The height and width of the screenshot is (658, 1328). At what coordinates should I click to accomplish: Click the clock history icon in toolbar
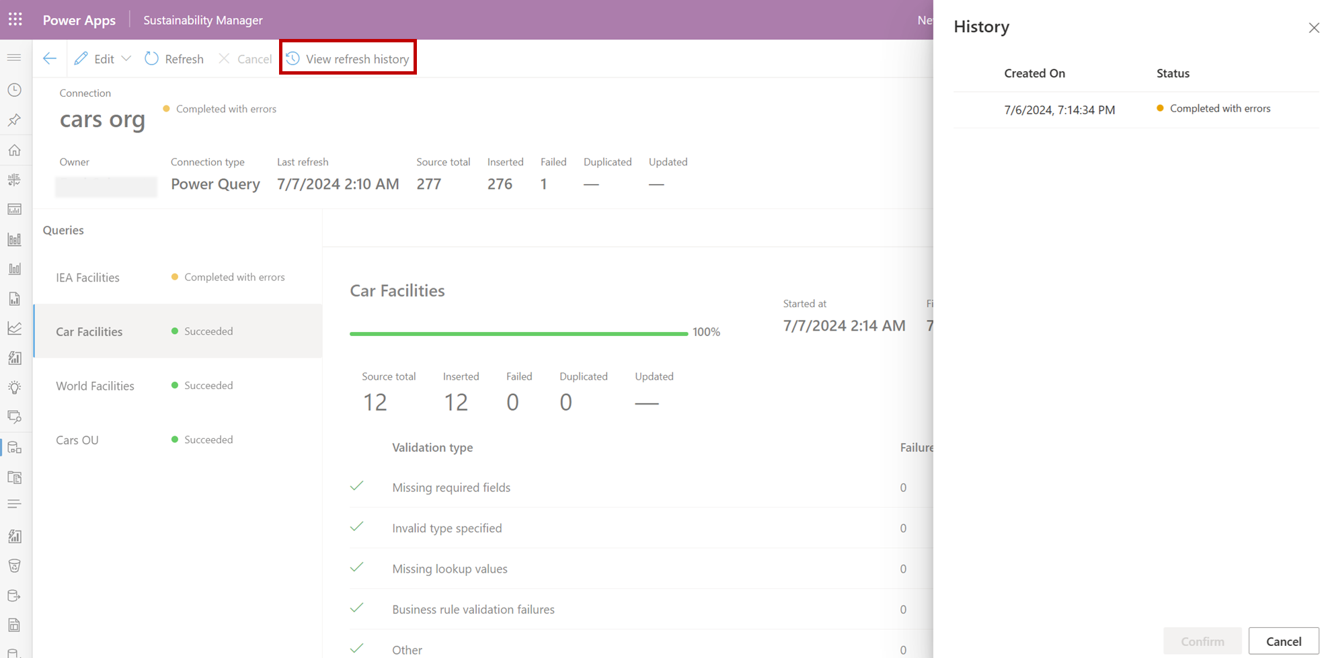(x=293, y=58)
